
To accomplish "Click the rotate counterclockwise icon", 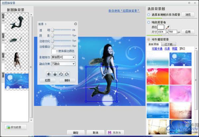I will pyautogui.click(x=61, y=74).
